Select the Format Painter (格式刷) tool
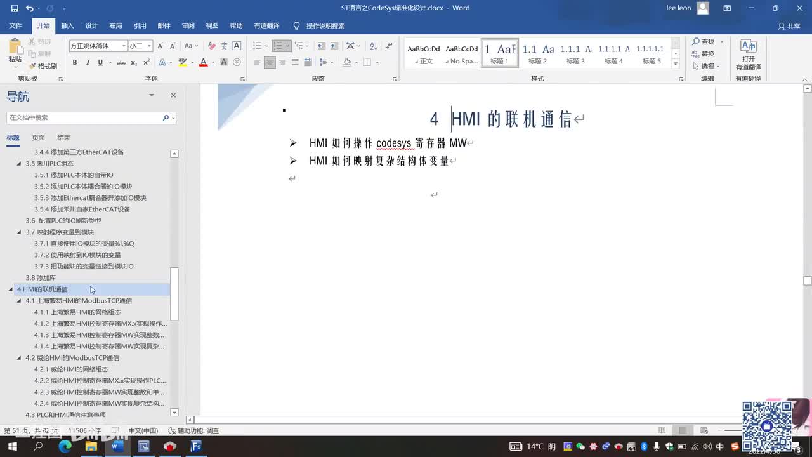The image size is (812, 457). 43,66
